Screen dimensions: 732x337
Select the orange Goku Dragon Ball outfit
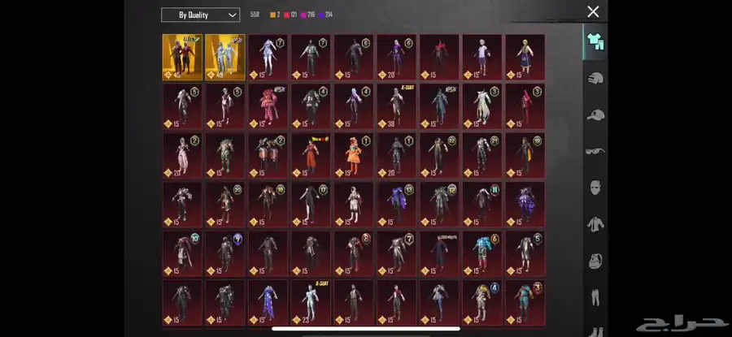coord(311,156)
